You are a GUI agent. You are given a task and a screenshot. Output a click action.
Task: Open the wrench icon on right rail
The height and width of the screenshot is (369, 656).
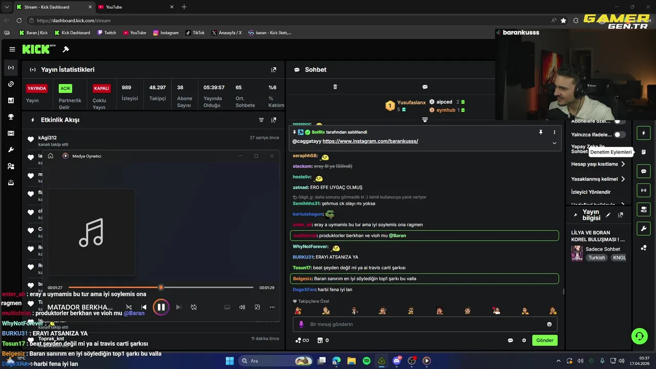[x=644, y=228]
